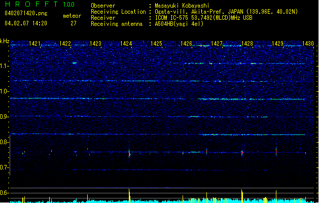Screen dimensions: 319x203
Task: Click the 1.0 frequency axis label
Action: point(5,91)
